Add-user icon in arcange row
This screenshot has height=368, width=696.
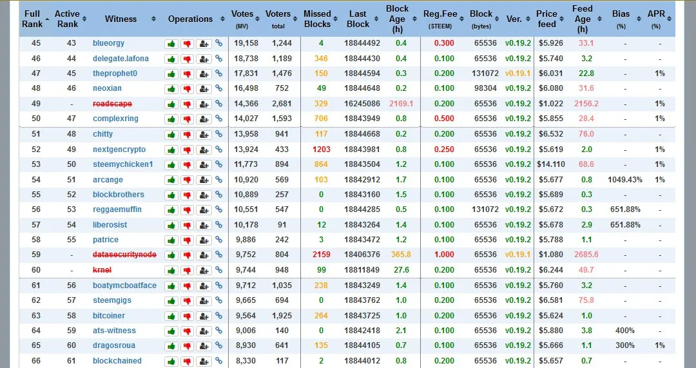(204, 180)
